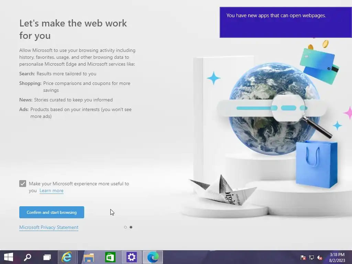Select the second onboarding page dot
The width and height of the screenshot is (352, 264).
pyautogui.click(x=131, y=227)
